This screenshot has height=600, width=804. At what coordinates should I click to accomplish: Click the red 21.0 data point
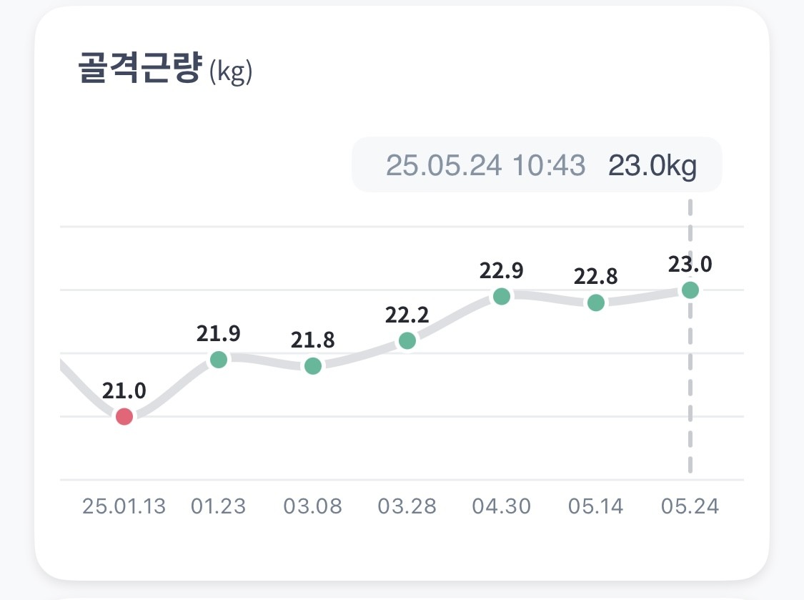124,416
